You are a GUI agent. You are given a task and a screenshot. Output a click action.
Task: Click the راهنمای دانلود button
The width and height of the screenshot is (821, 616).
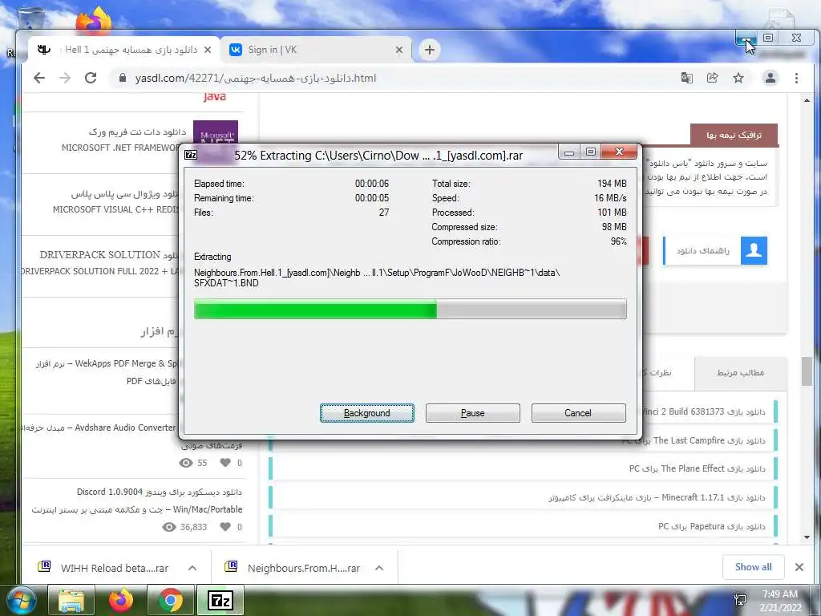[715, 250]
